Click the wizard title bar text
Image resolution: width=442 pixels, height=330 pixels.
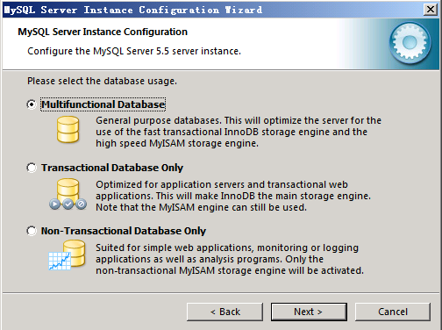tap(133, 10)
